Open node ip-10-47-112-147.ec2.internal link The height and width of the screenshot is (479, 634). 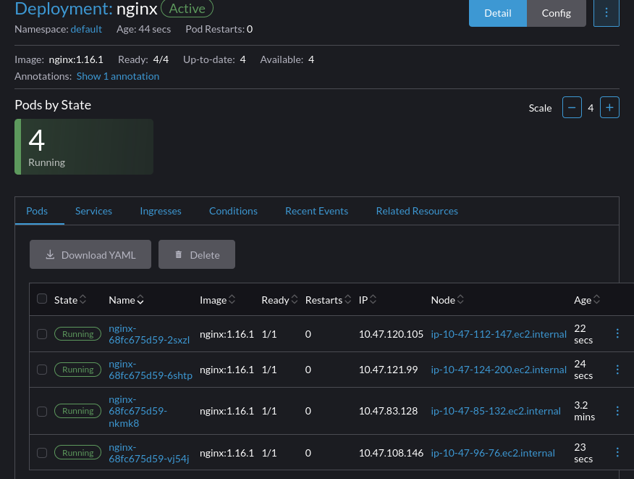(x=498, y=334)
